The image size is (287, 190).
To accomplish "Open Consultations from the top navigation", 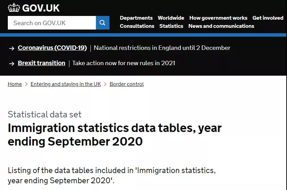I will pyautogui.click(x=137, y=26).
